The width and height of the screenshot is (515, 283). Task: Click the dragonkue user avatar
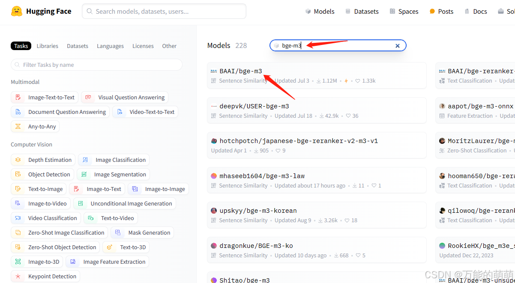click(214, 246)
